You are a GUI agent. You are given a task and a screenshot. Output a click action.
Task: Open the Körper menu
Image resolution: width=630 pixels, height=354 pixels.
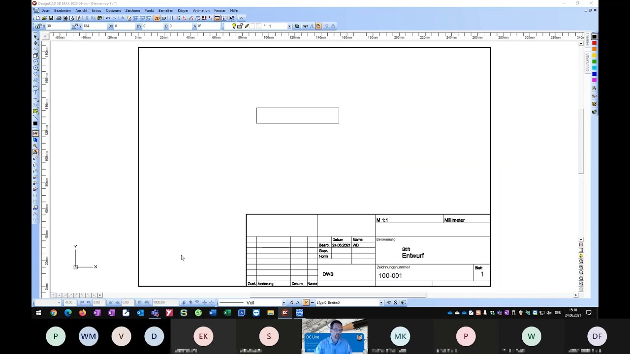(183, 10)
